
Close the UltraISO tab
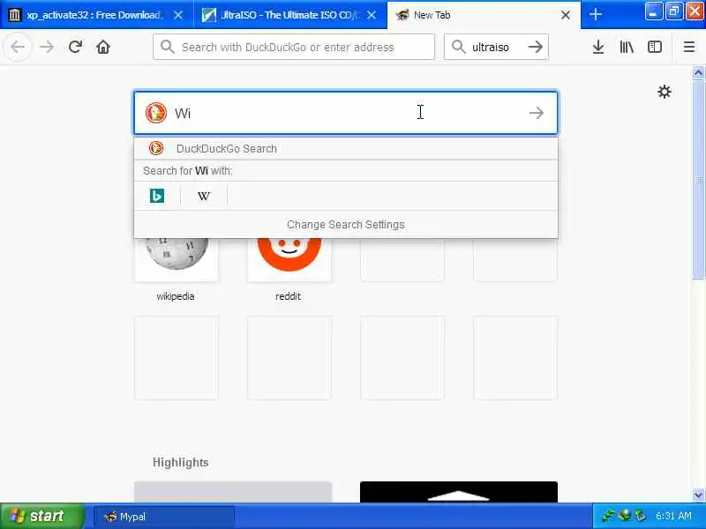[372, 15]
